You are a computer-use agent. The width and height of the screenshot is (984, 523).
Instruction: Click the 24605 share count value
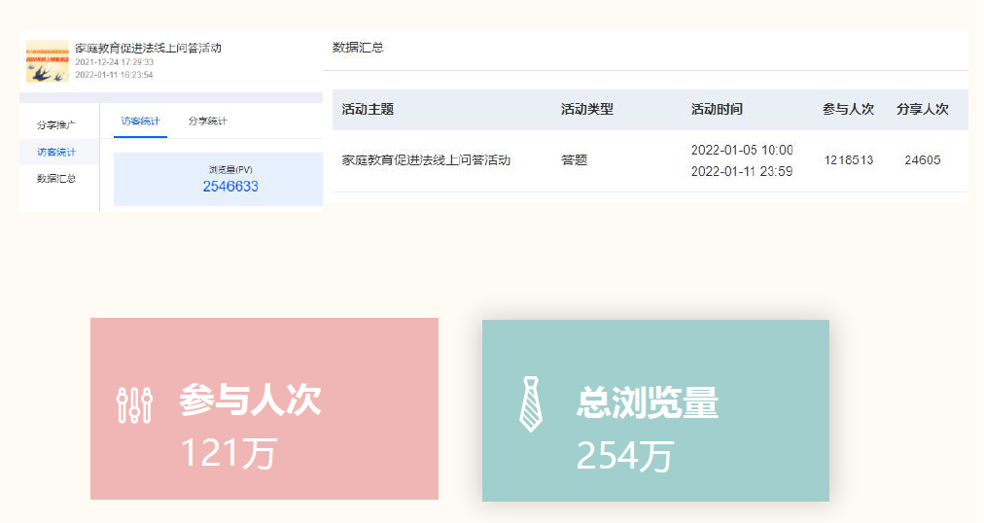(x=922, y=160)
